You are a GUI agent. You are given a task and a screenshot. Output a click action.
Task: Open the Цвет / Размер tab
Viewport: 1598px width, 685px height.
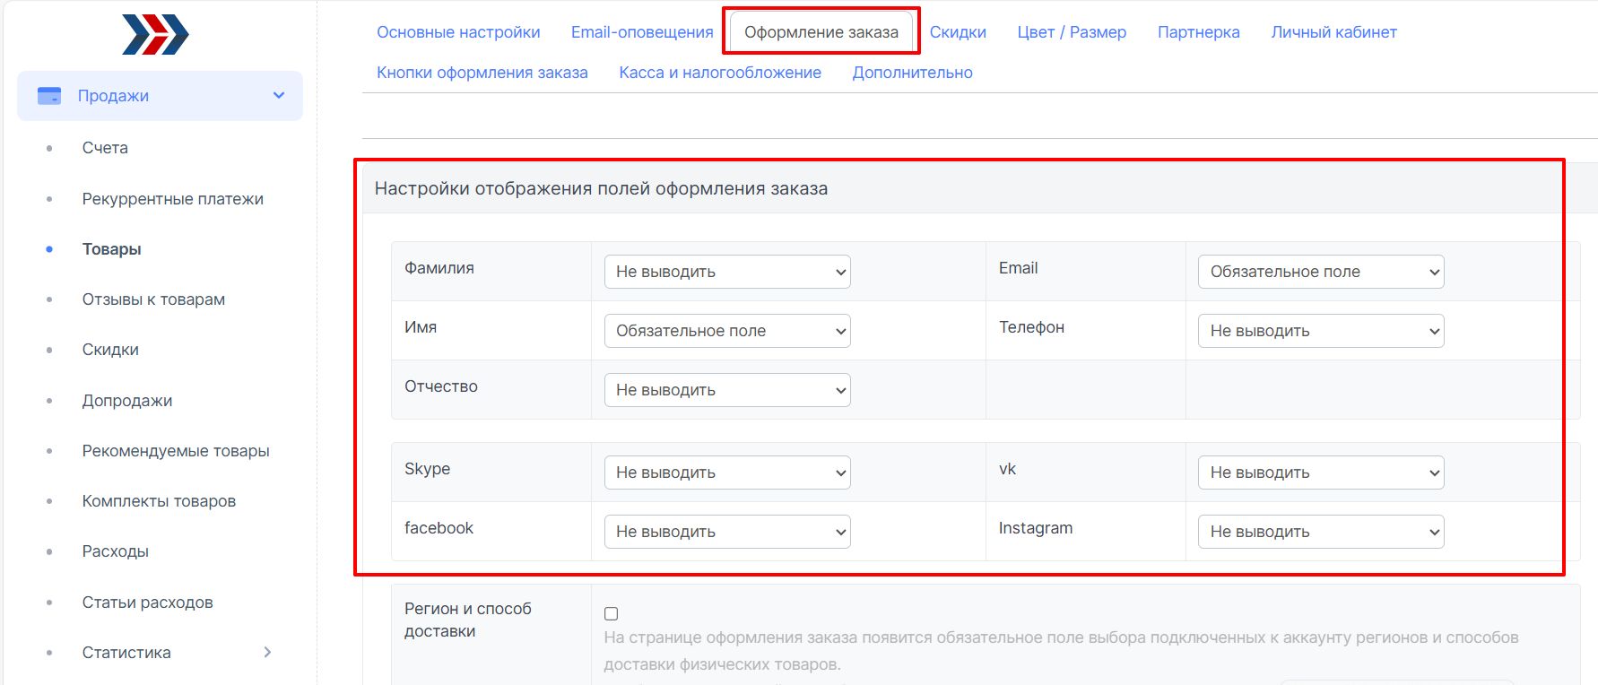pos(1072,32)
